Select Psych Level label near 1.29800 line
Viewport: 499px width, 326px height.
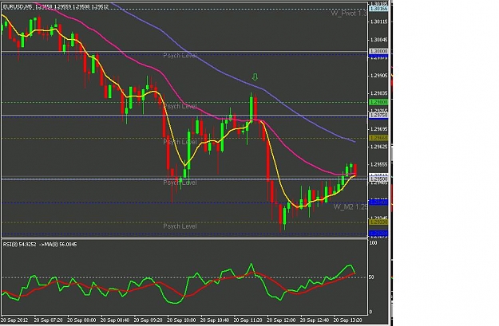click(x=180, y=106)
